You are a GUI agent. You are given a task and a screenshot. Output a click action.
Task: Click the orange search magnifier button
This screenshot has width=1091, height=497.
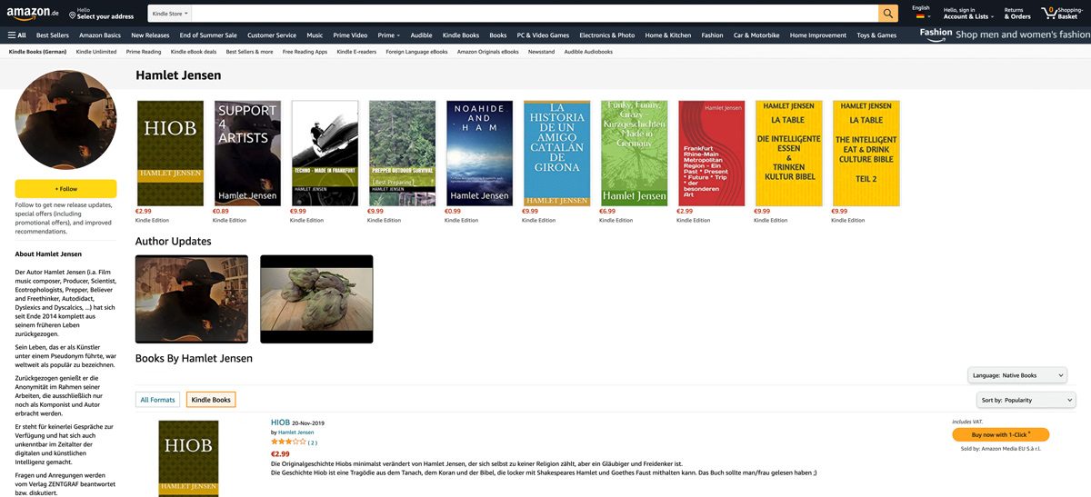pos(888,14)
